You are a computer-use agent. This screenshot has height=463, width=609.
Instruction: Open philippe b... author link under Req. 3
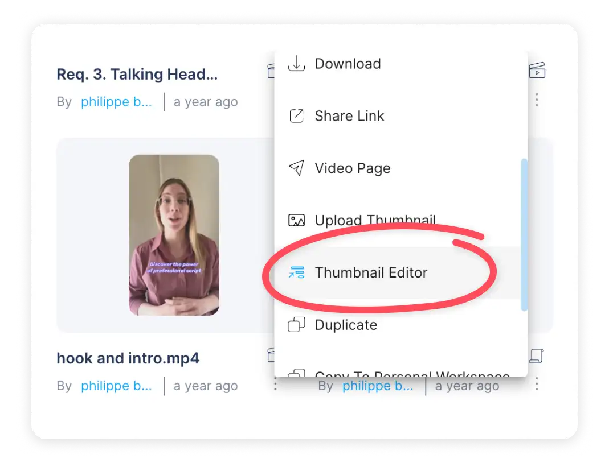116,102
